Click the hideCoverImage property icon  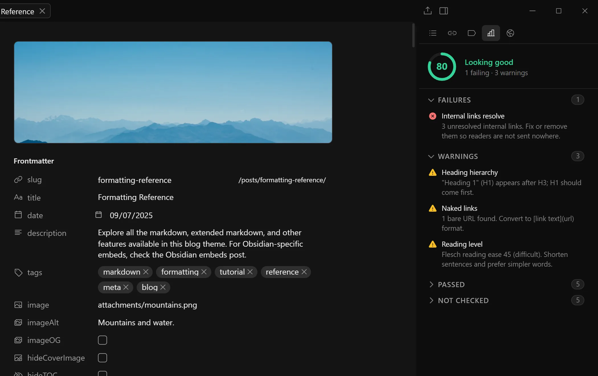pyautogui.click(x=18, y=358)
